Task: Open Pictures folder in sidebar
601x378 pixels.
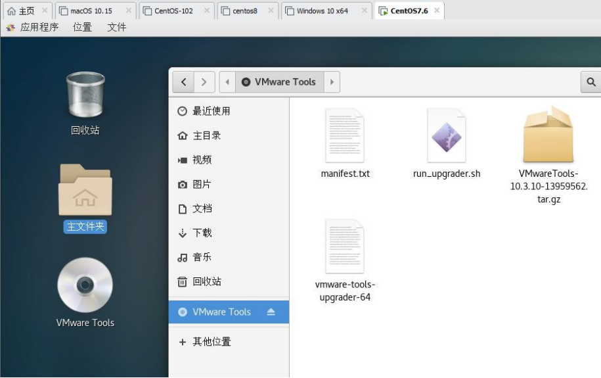Action: [229, 184]
